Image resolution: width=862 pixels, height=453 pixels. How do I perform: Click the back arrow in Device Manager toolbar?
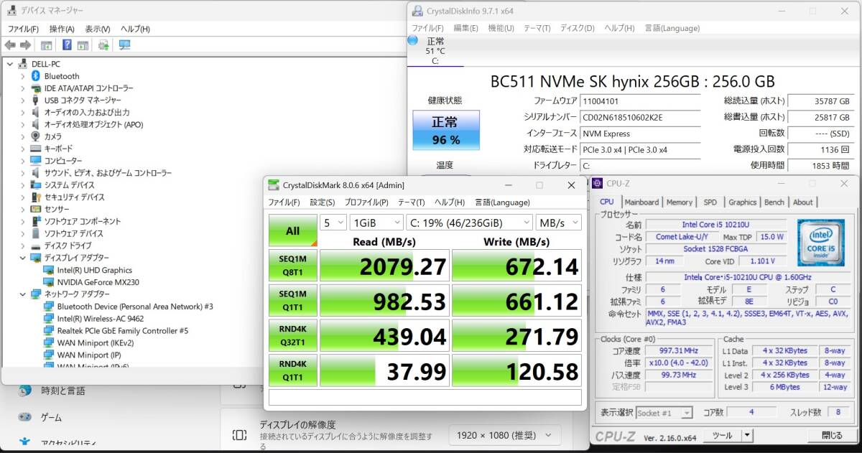10,45
